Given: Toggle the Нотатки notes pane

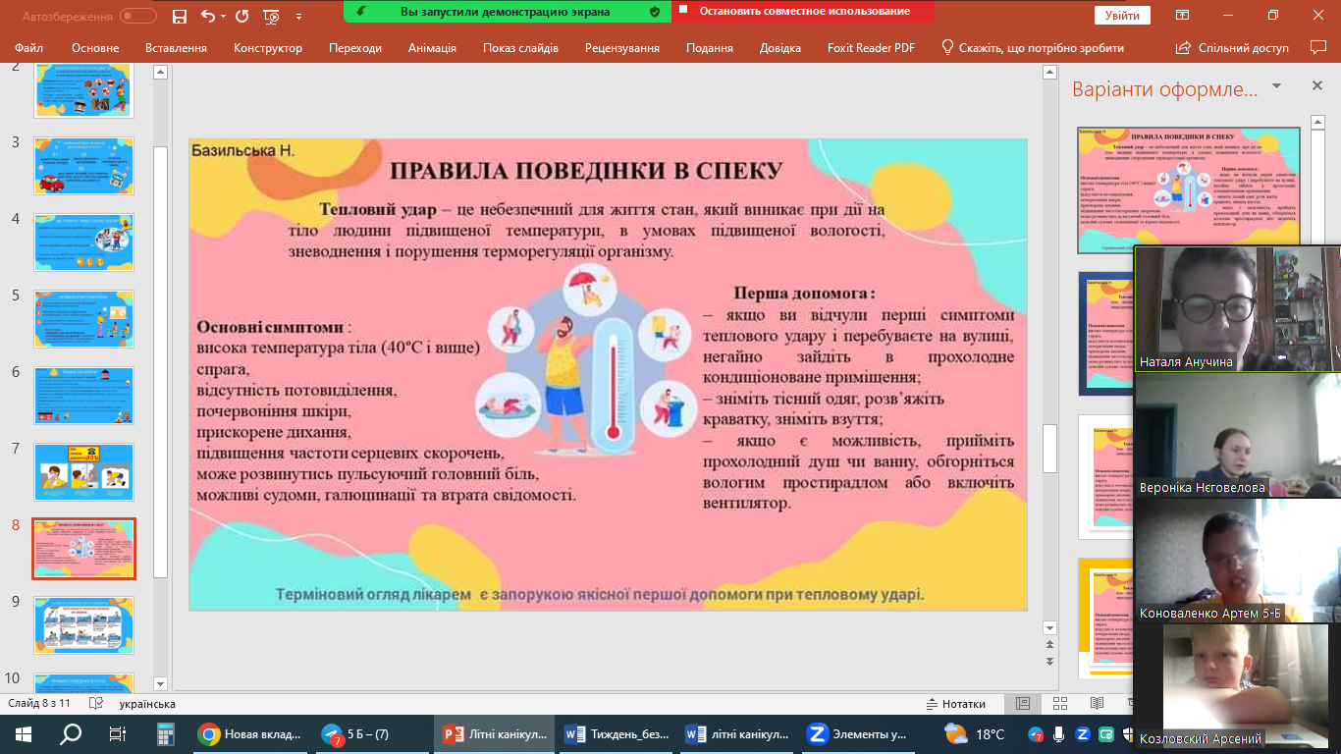Looking at the screenshot, I should tap(955, 704).
